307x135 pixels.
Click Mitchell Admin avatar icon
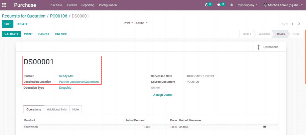point(265,5)
